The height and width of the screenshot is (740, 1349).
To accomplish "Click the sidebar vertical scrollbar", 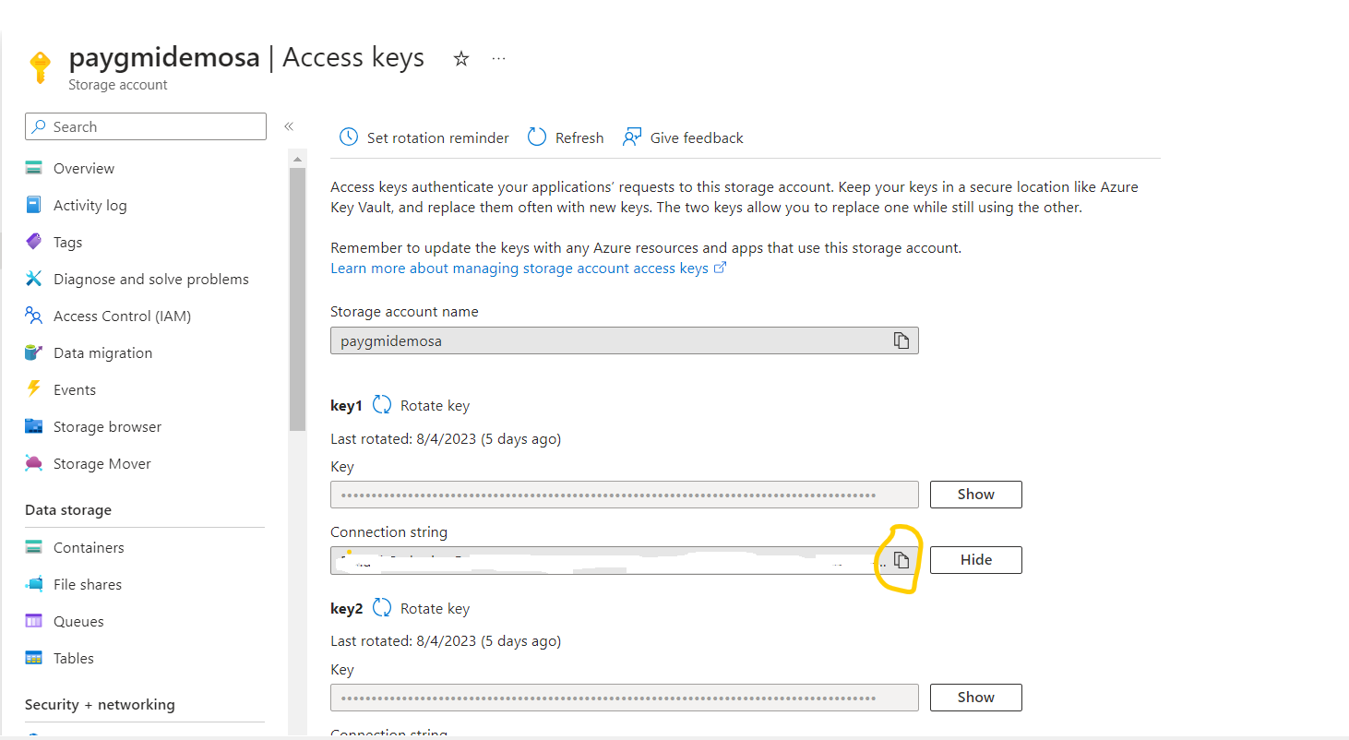I will tap(297, 295).
